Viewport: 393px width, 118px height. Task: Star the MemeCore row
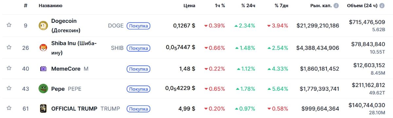pyautogui.click(x=9, y=68)
